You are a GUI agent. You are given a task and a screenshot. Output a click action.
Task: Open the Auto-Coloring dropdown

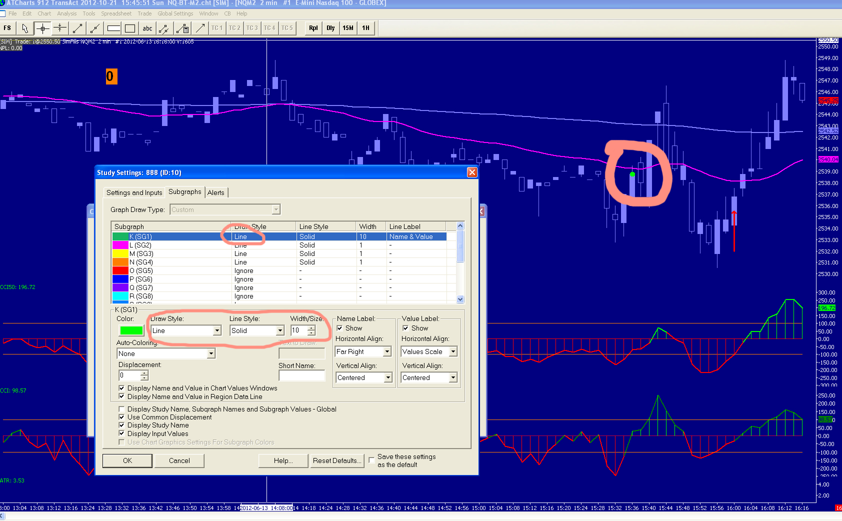point(211,353)
